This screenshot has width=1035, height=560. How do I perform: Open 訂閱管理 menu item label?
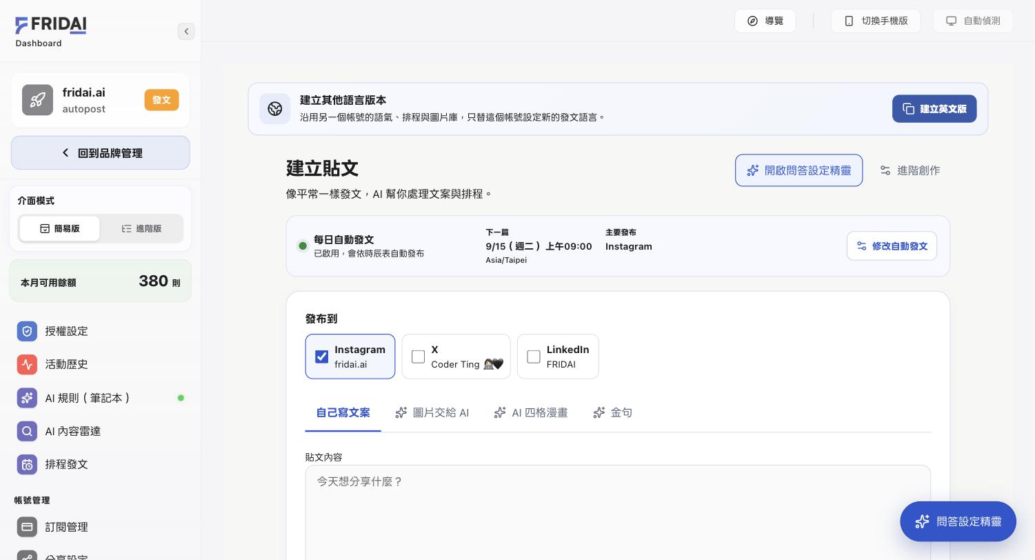[x=67, y=527]
